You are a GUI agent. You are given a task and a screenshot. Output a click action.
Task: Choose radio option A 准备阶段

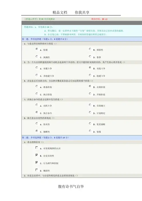click(x=37, y=86)
